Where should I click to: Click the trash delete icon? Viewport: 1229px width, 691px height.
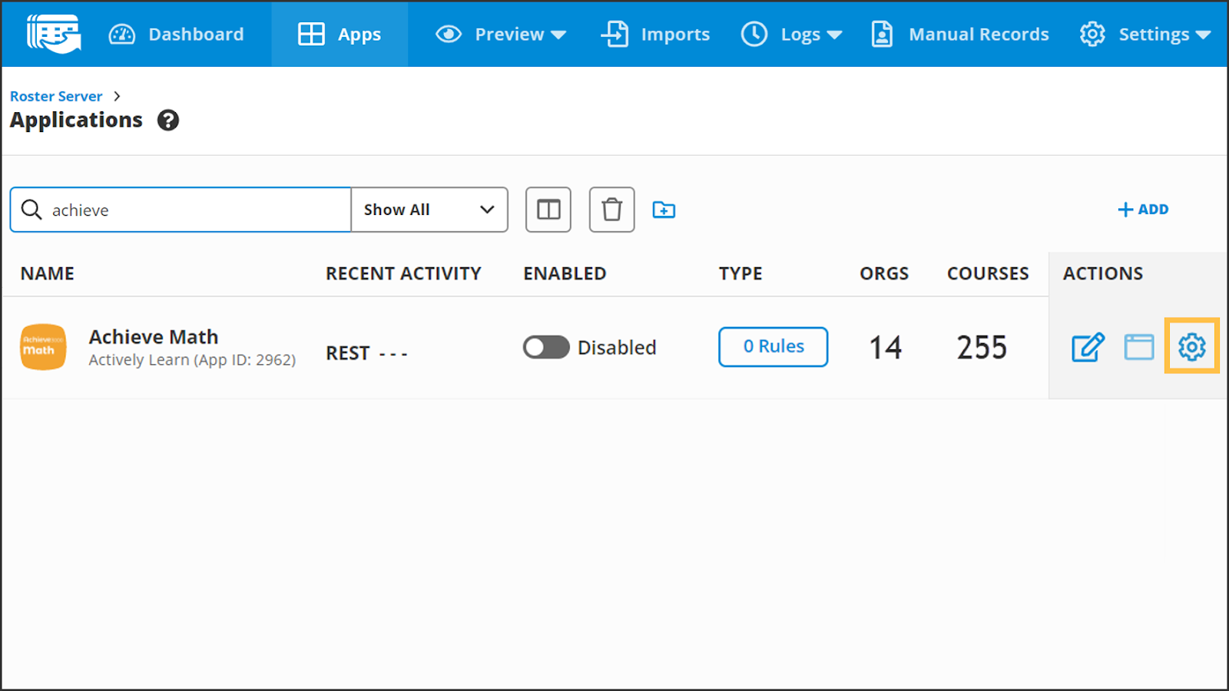[x=612, y=210]
